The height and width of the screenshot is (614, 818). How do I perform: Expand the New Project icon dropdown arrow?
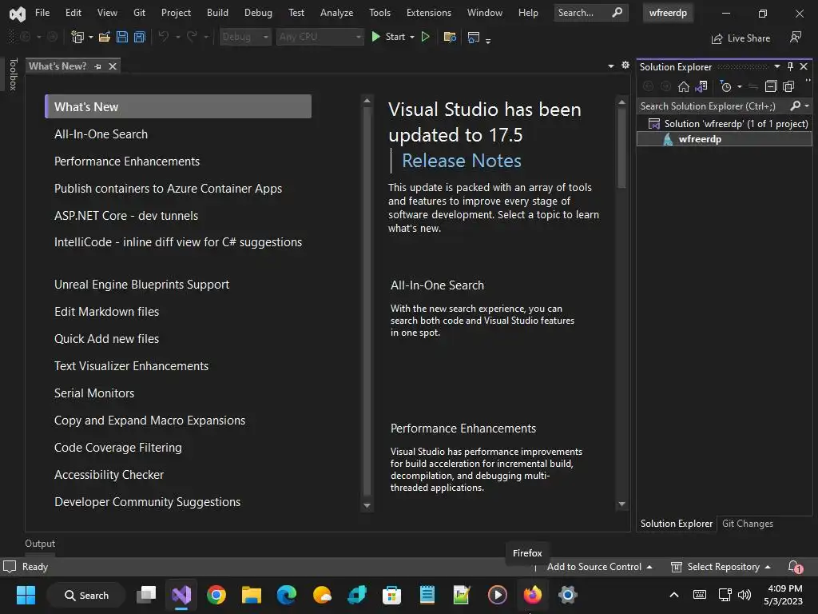[x=91, y=37]
